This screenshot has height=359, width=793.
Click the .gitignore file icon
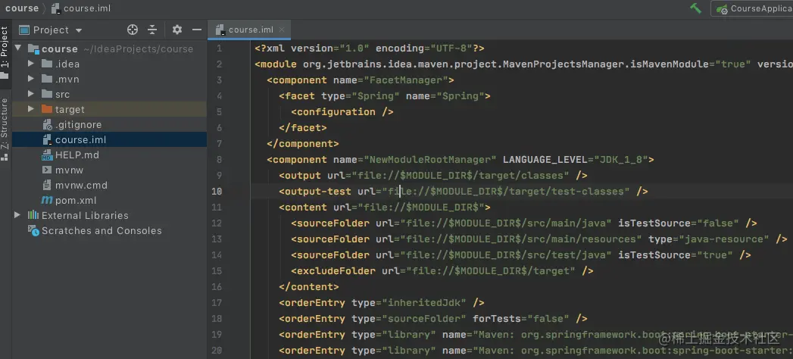click(x=47, y=124)
